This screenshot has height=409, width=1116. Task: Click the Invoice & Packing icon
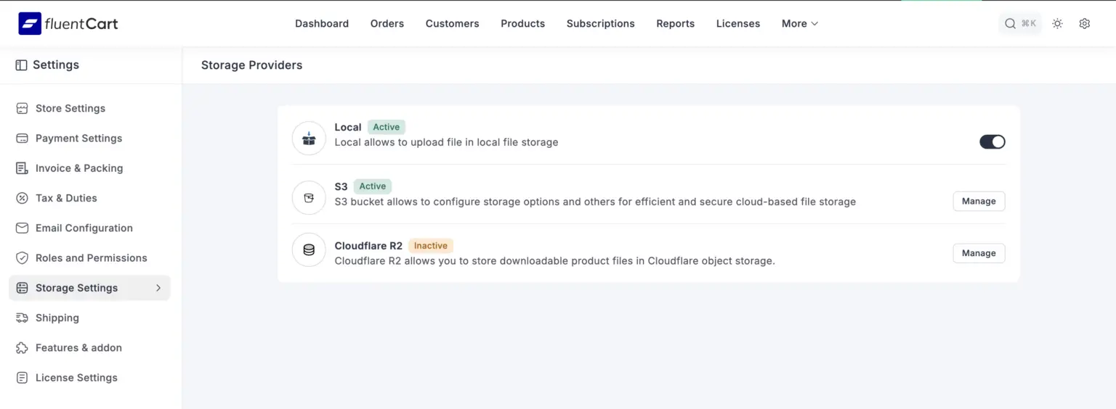[22, 168]
